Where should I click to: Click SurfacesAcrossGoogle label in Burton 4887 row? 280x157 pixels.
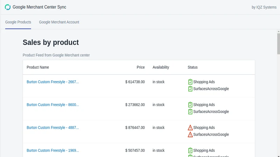[x=211, y=134]
